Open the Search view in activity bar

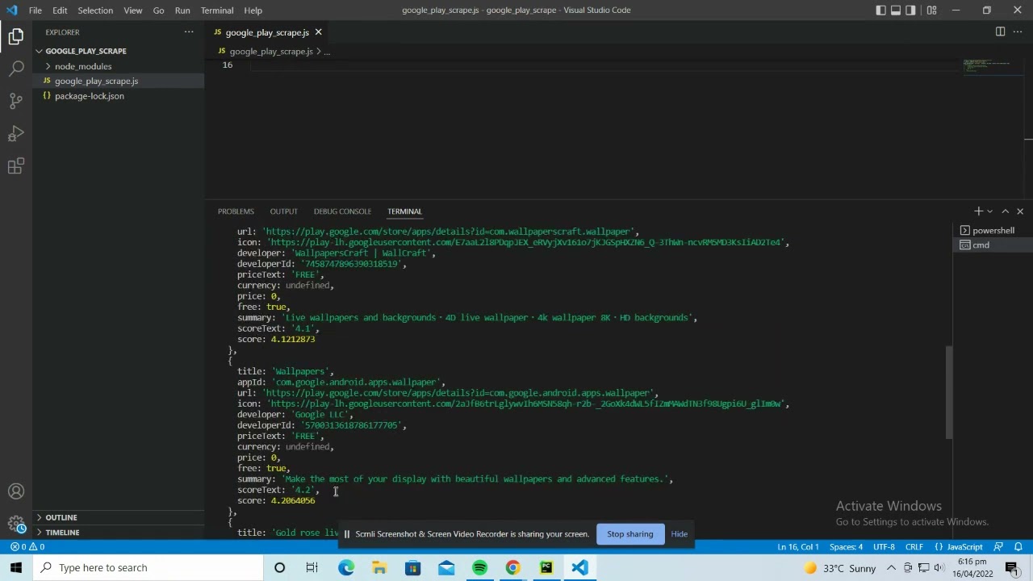coord(16,69)
